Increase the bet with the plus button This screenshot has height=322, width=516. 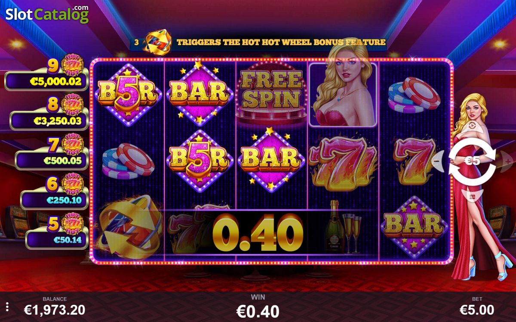pos(507,161)
